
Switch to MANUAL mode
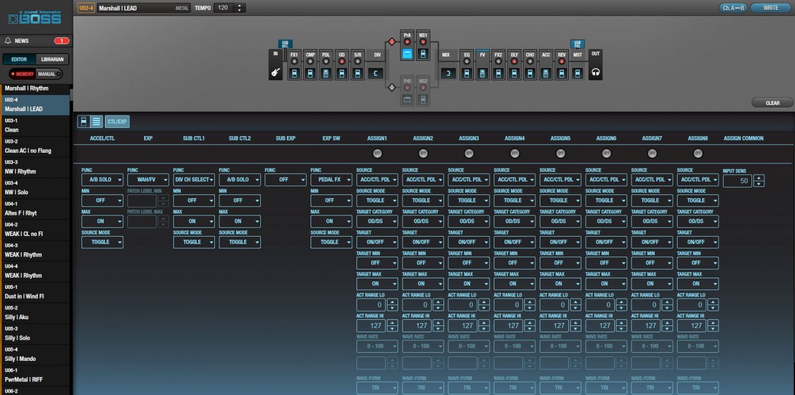(x=48, y=74)
